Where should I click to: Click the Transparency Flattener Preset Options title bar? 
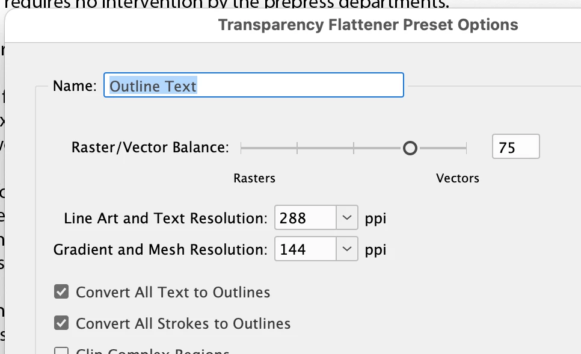click(x=368, y=25)
